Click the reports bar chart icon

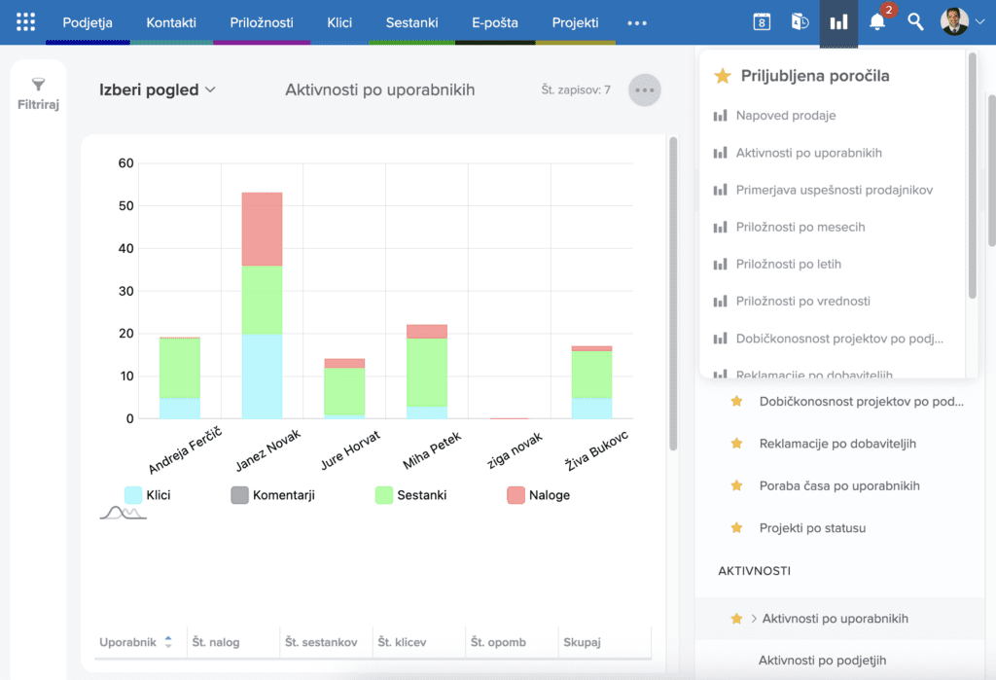coord(838,21)
